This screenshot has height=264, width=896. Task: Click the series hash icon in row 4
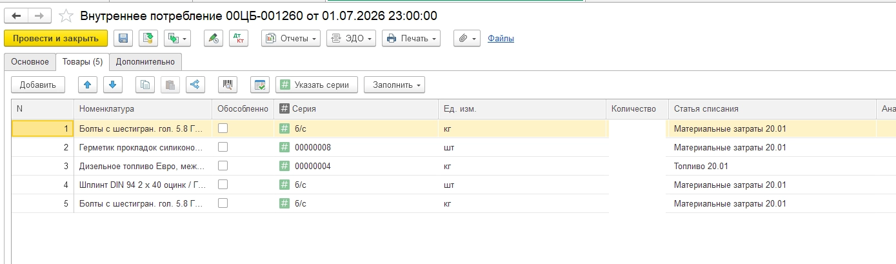(284, 185)
